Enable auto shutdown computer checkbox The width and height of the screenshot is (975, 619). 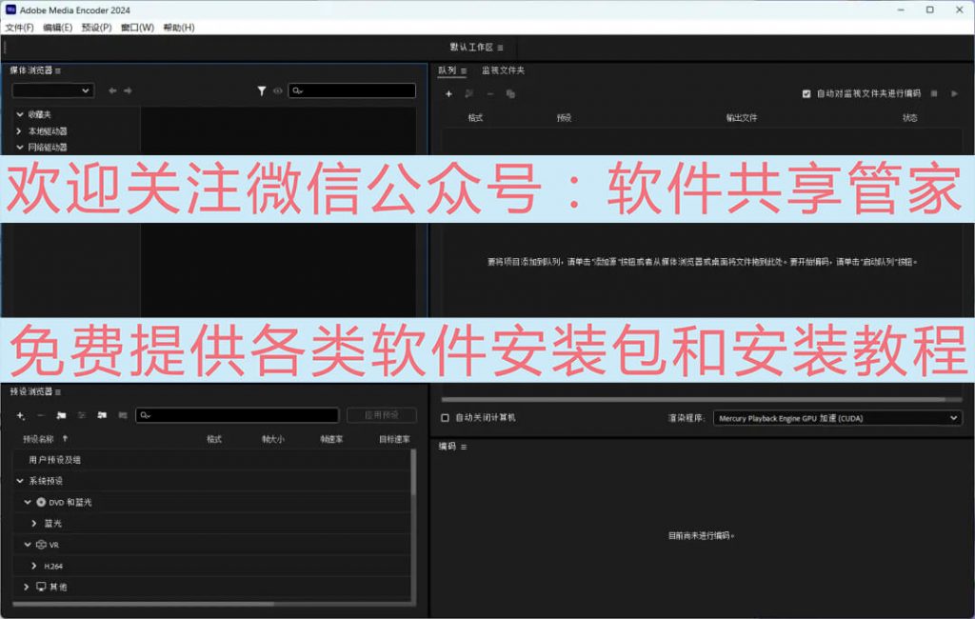[x=445, y=417]
